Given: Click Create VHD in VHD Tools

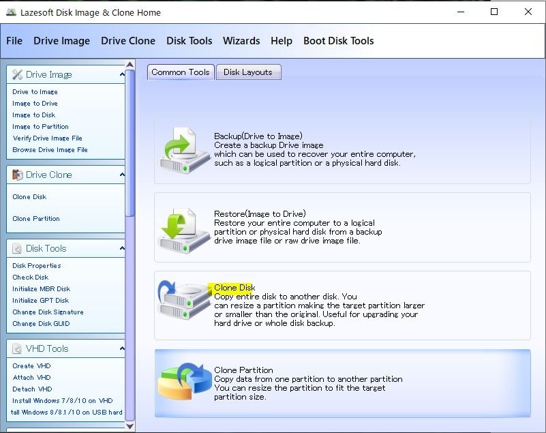Looking at the screenshot, I should 31,365.
